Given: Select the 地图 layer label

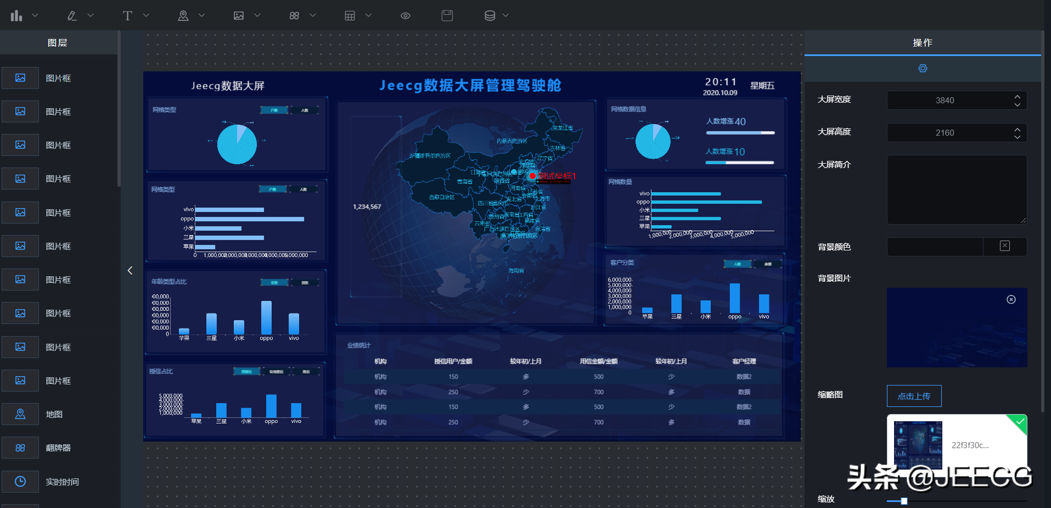Looking at the screenshot, I should (x=54, y=414).
